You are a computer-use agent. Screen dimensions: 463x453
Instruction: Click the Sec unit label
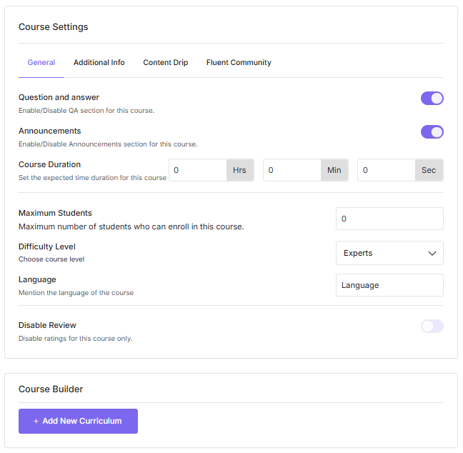[429, 170]
